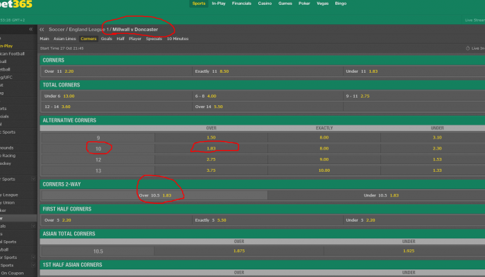
Task: Switch to the Half market tab
Action: tap(121, 39)
